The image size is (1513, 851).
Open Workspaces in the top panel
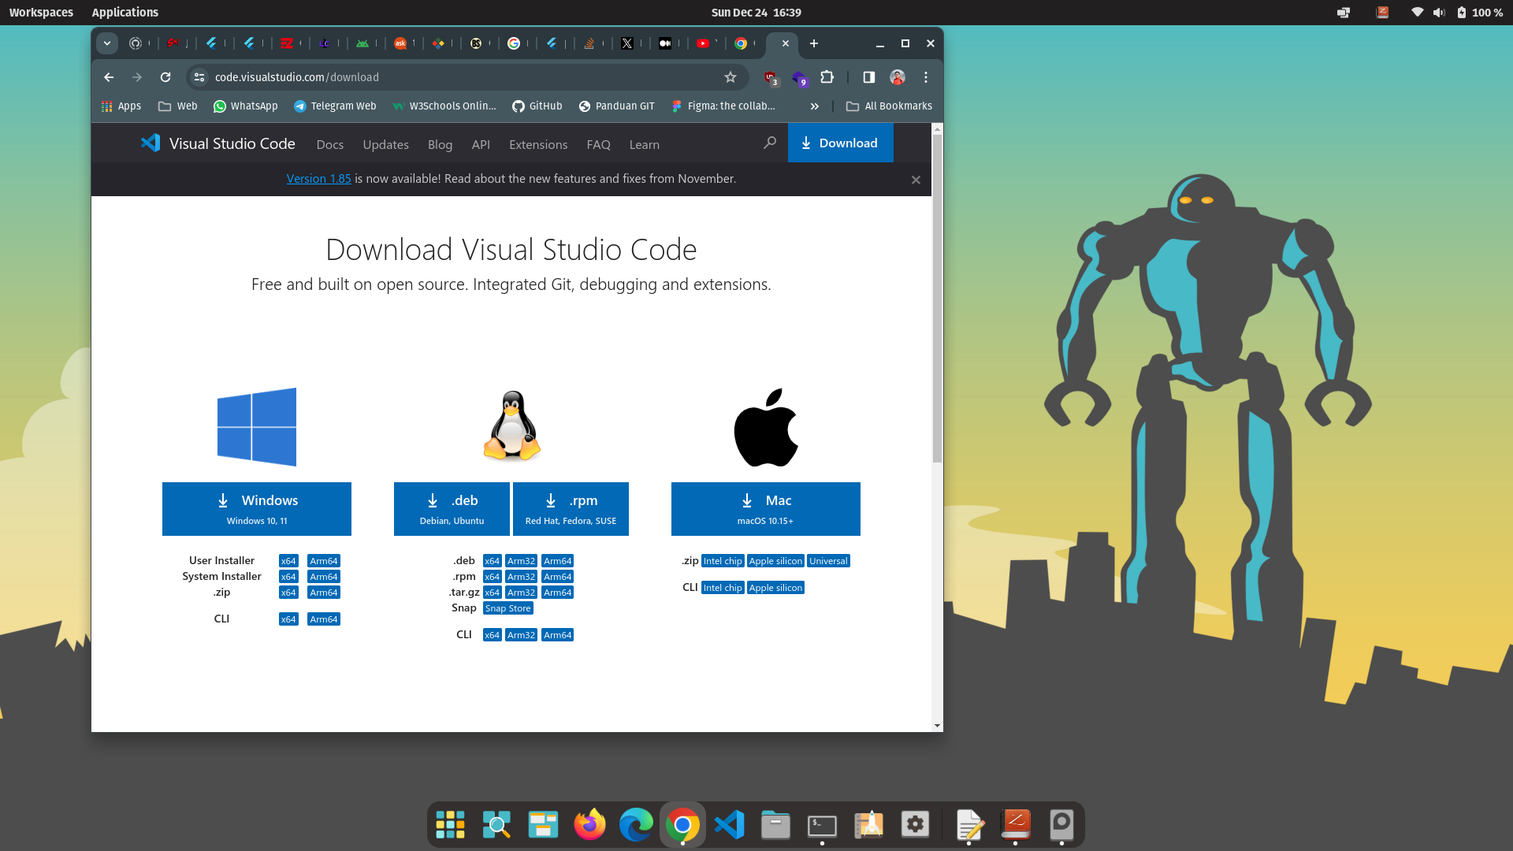click(41, 12)
